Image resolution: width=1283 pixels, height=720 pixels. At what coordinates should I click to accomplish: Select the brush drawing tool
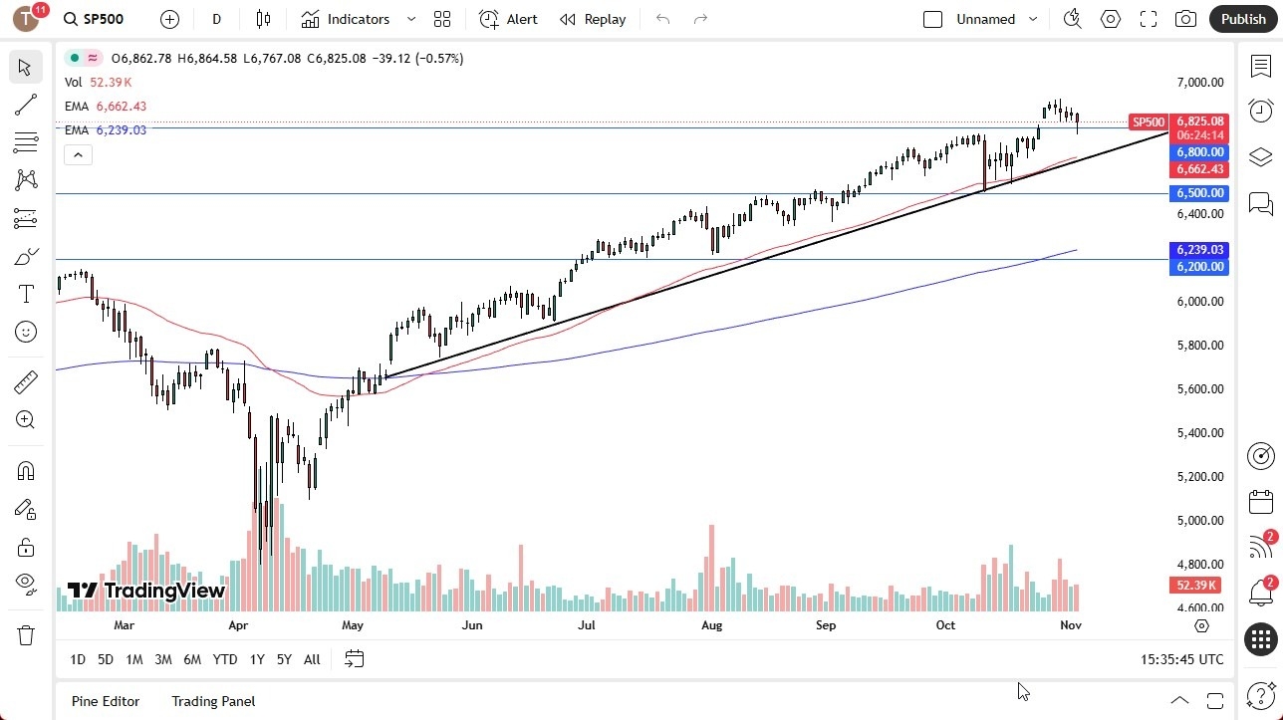click(25, 255)
